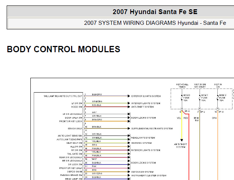This screenshot has width=234, height=180.
Task: Click the 'LF DR SW' pin label
Action: pyautogui.click(x=77, y=103)
